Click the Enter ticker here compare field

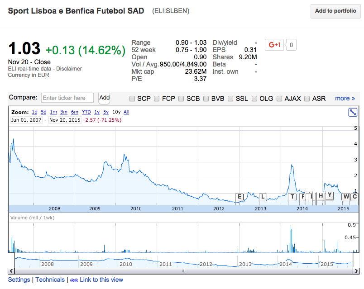(x=67, y=98)
